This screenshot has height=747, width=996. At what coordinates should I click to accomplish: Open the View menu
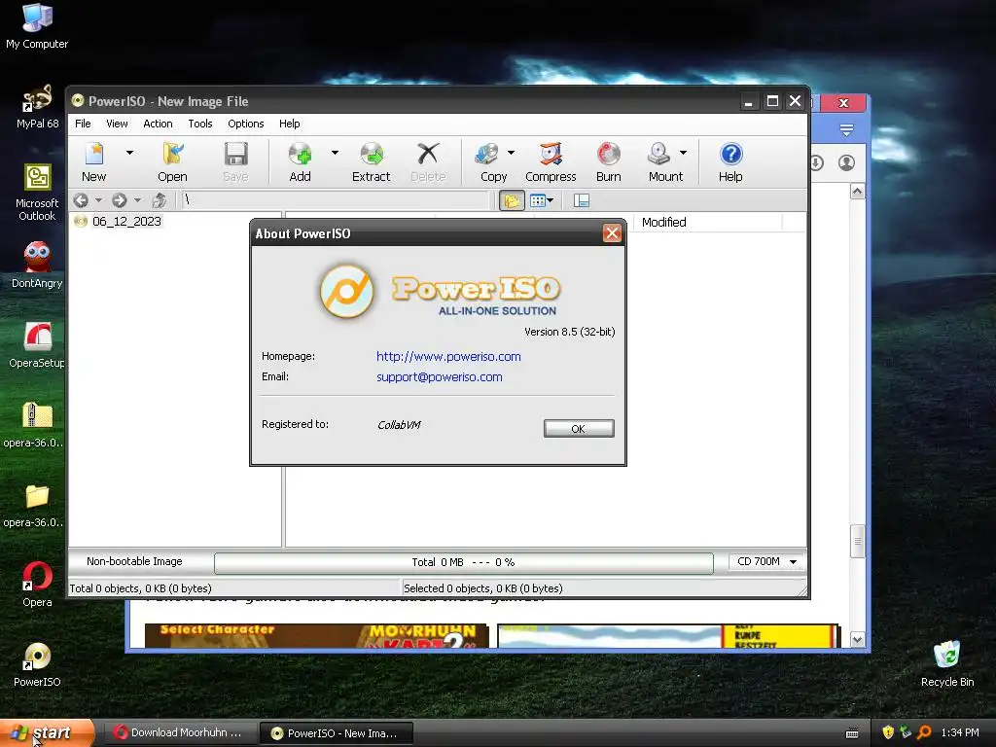(x=117, y=124)
